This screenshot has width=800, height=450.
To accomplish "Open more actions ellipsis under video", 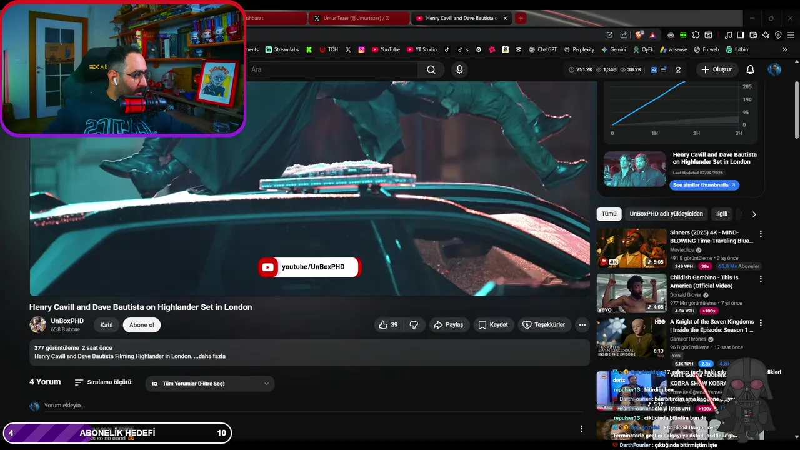I will click(582, 325).
